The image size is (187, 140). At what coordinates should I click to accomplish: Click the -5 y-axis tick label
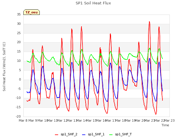click(19, 89)
